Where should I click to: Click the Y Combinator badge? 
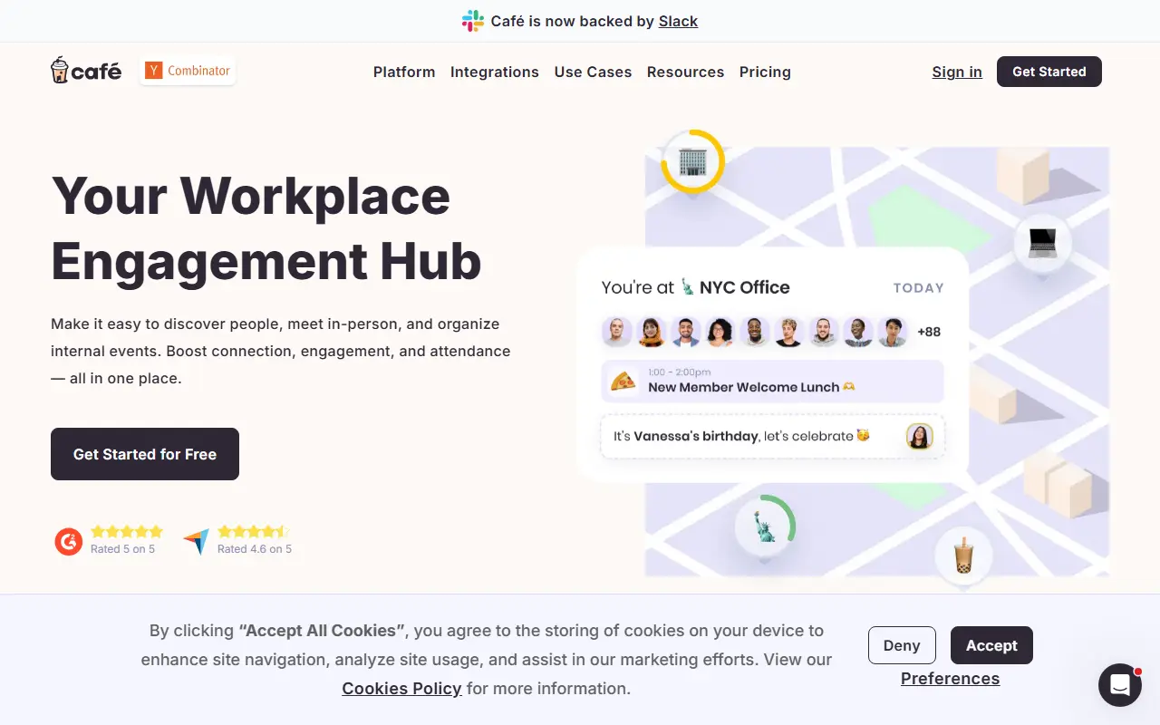pyautogui.click(x=188, y=71)
